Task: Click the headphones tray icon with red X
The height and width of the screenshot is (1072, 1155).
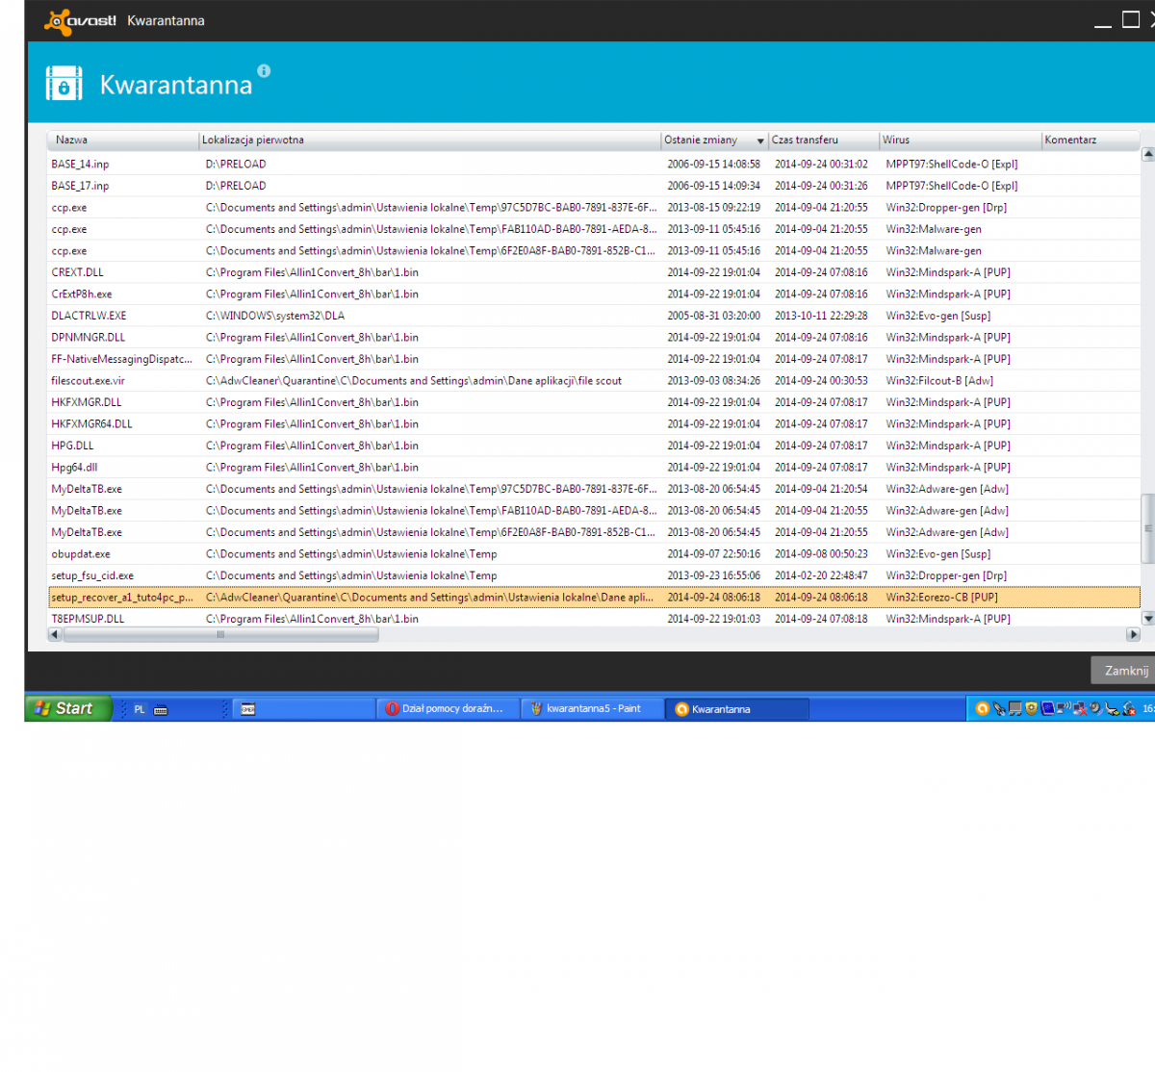Action: 1129,709
